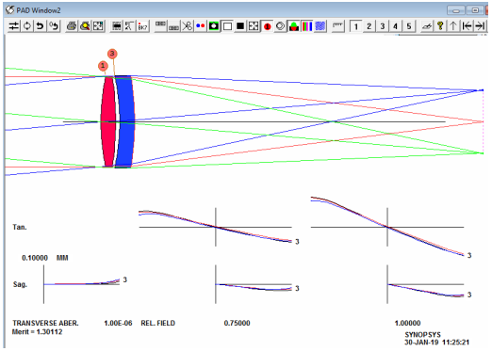Click the printer icon in toolbar
This screenshot has width=492, height=351.
point(72,26)
